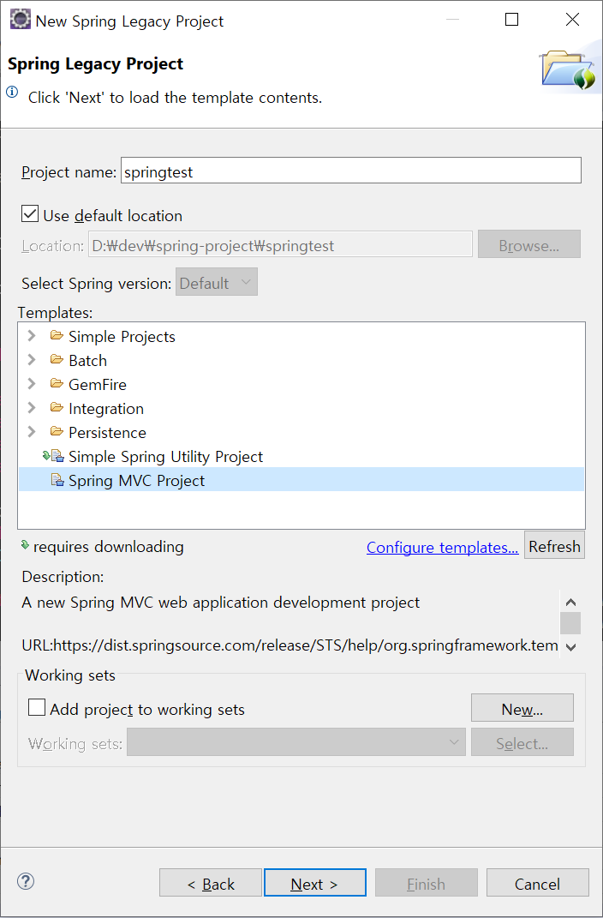The height and width of the screenshot is (918, 603).
Task: Click the Project name input field
Action: [x=351, y=171]
